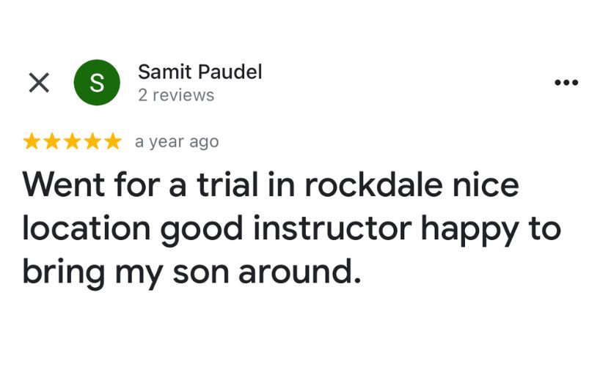The image size is (589, 369).
Task: Click the review line starting "Went for"
Action: click(271, 184)
